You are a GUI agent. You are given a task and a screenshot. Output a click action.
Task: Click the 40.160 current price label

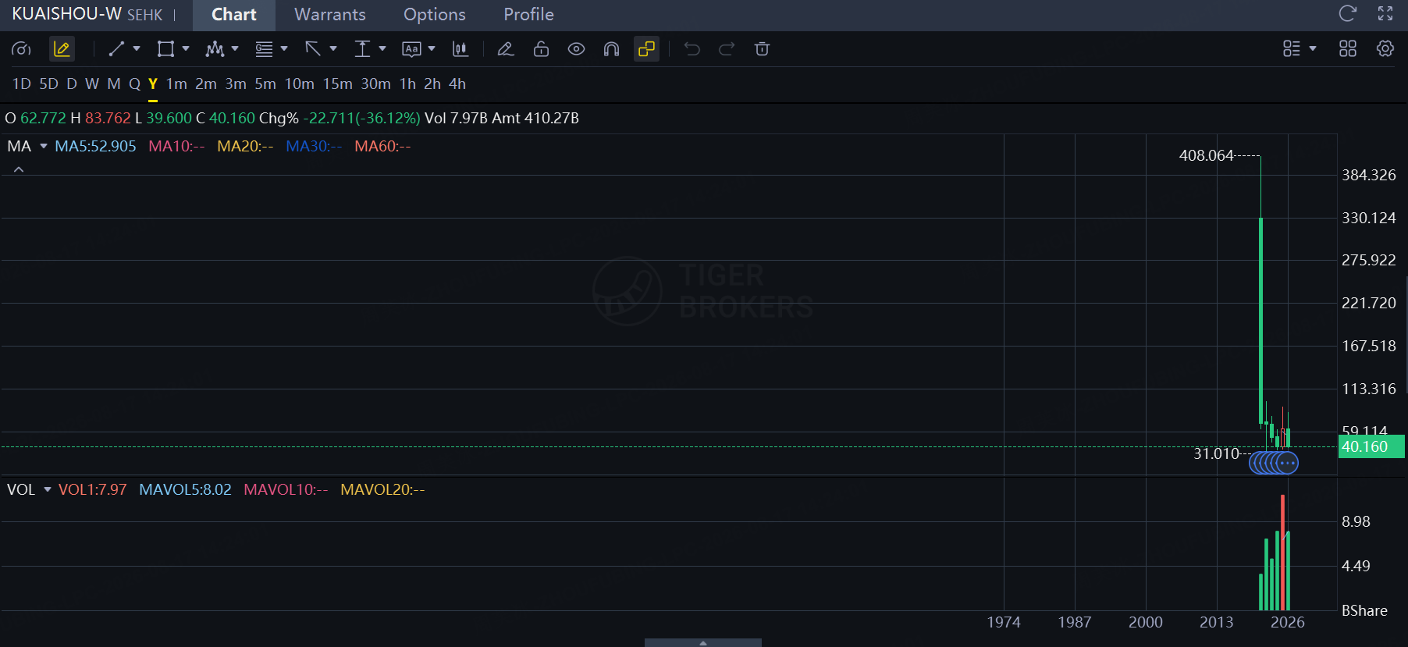click(x=1371, y=446)
